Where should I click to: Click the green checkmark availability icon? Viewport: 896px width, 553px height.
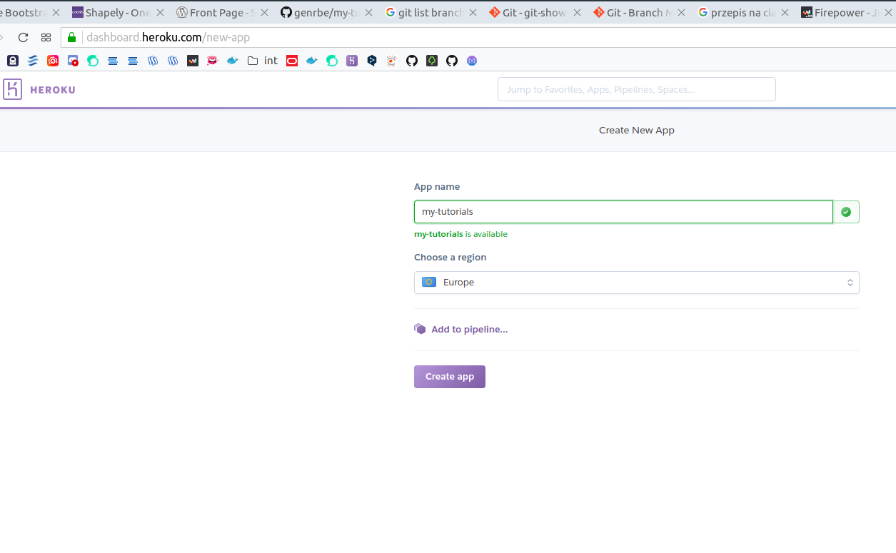pos(846,212)
